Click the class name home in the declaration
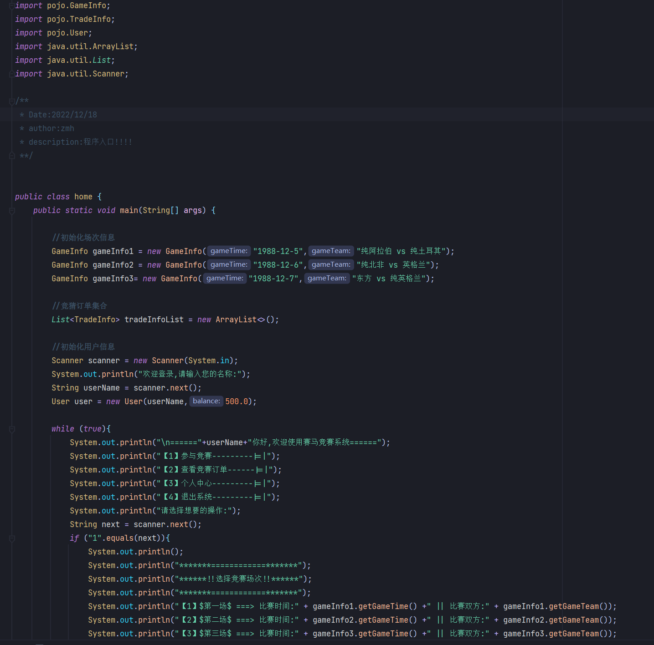The image size is (654, 645). pyautogui.click(x=83, y=197)
